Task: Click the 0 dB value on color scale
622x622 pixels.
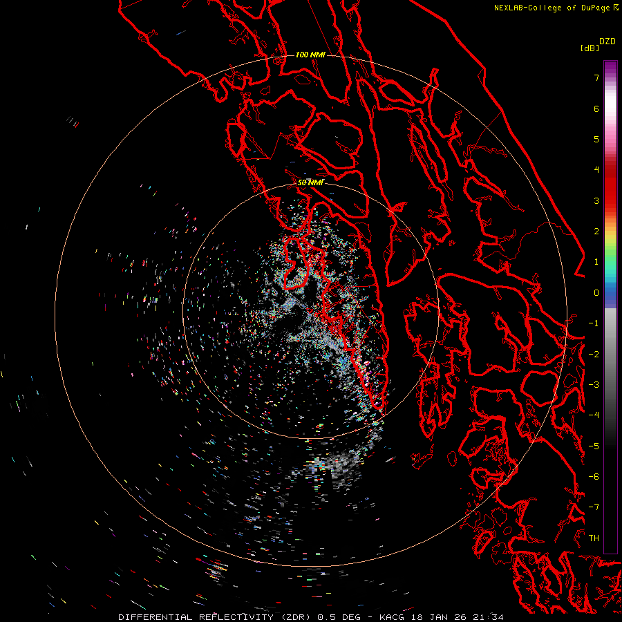Action: [x=596, y=293]
